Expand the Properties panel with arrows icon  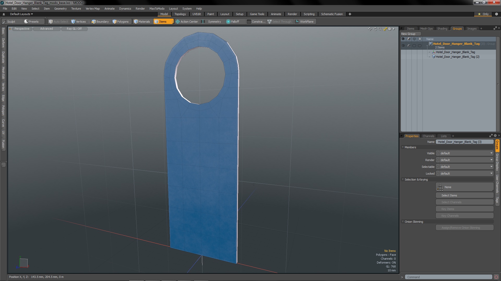coord(491,136)
